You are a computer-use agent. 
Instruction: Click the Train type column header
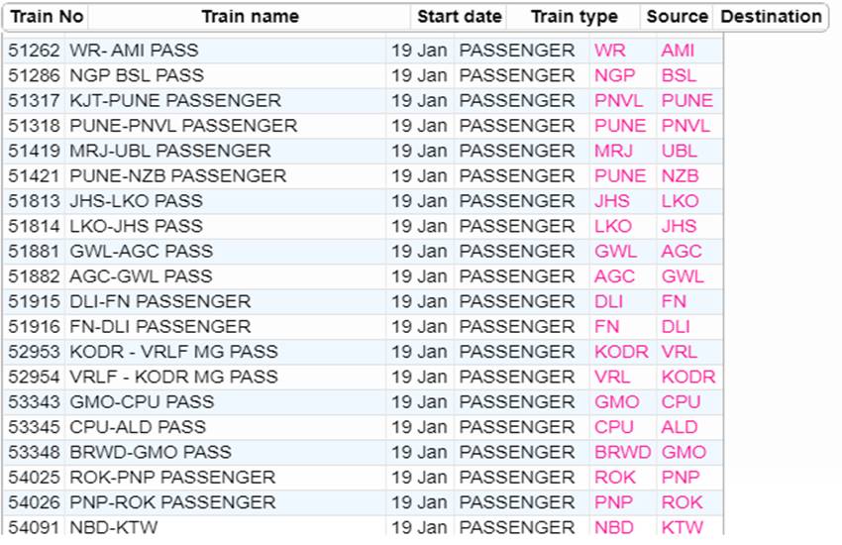point(574,17)
